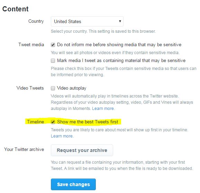Tick the 'Mark media I tweet' checkbox

point(53,61)
